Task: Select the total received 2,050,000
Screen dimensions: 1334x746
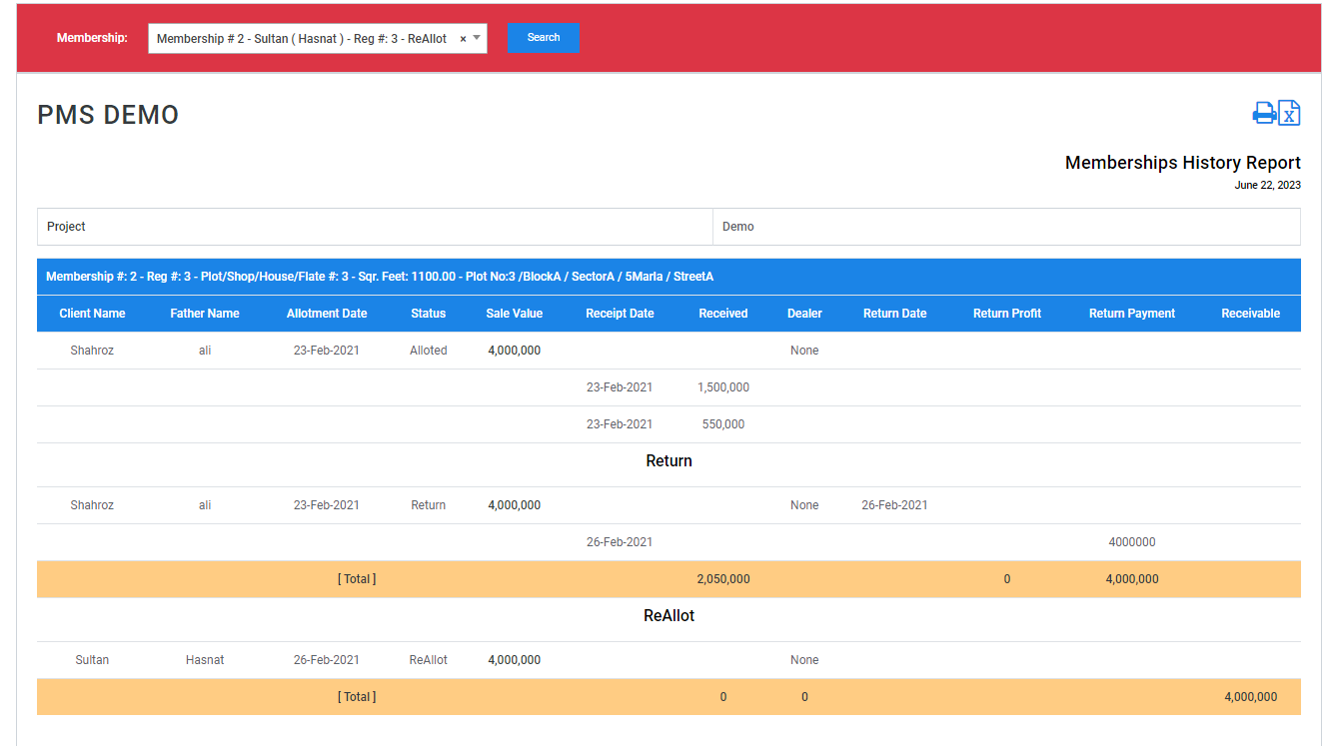Action: [x=723, y=579]
